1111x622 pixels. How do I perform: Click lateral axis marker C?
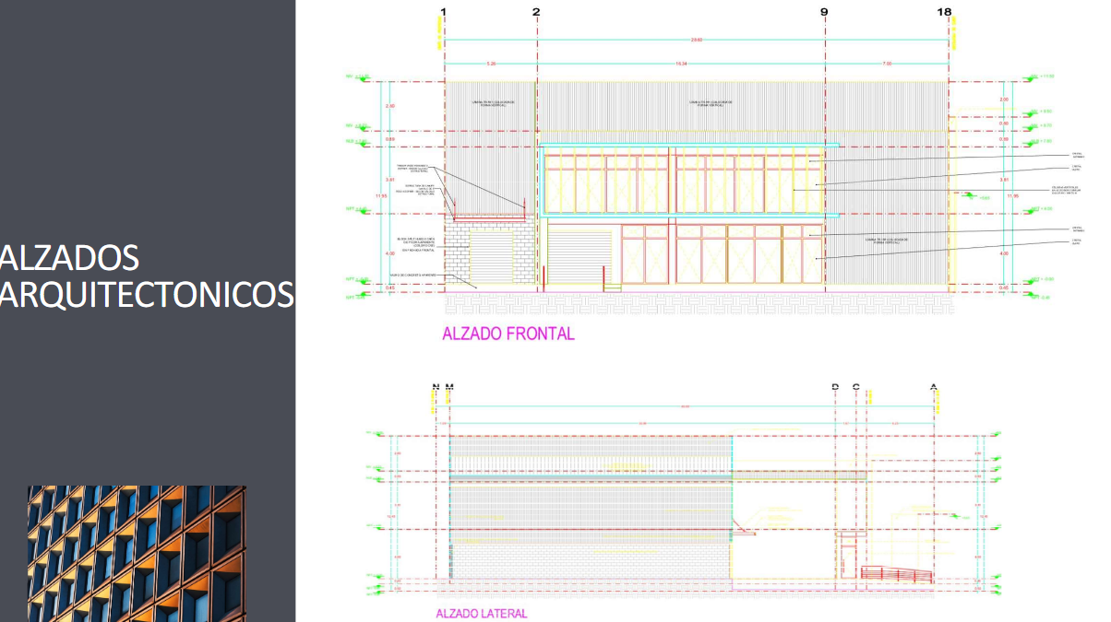(x=856, y=387)
